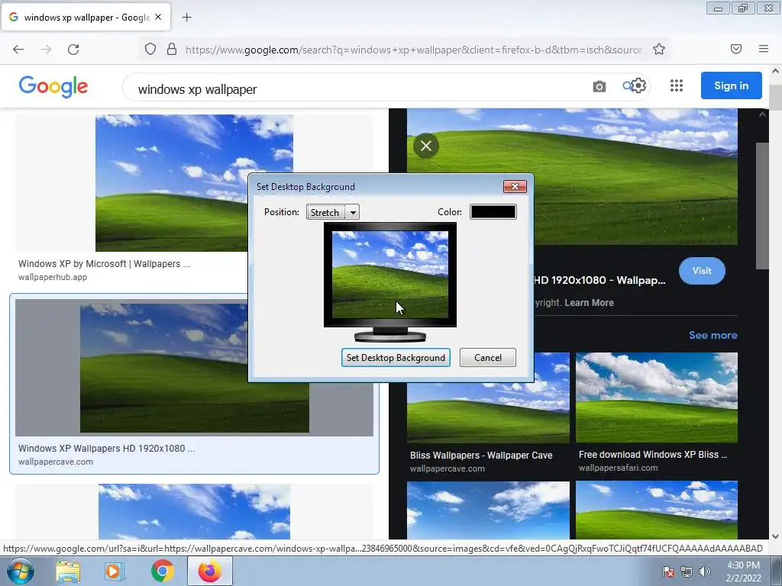Open Google Chrome from taskbar
782x586 pixels.
click(x=163, y=572)
